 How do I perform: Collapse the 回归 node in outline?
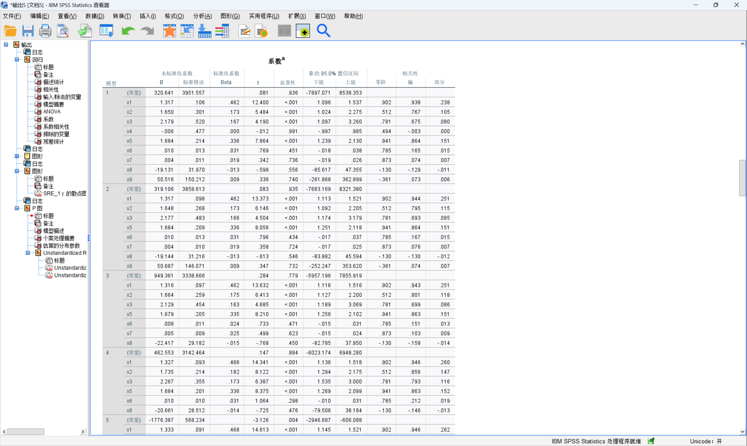(17, 60)
